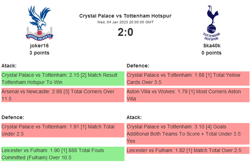Screen dimensions: 251x165
Task: Select Leicester vs Fulham Match Total Over 2.5
Action: tap(188, 150)
